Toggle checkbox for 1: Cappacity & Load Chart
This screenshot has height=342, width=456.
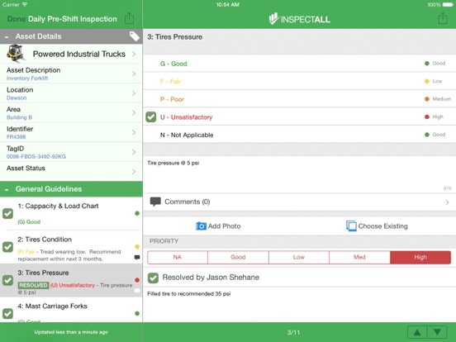(x=8, y=213)
